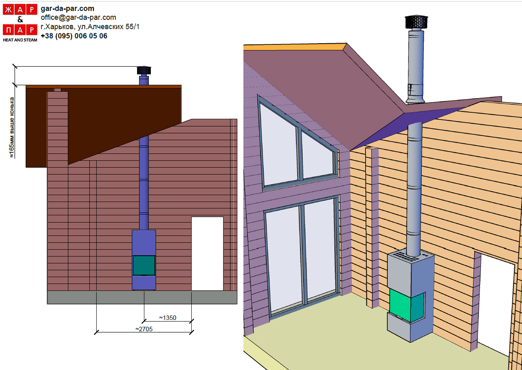Click the teal firebox door in elevation view

pos(144,265)
